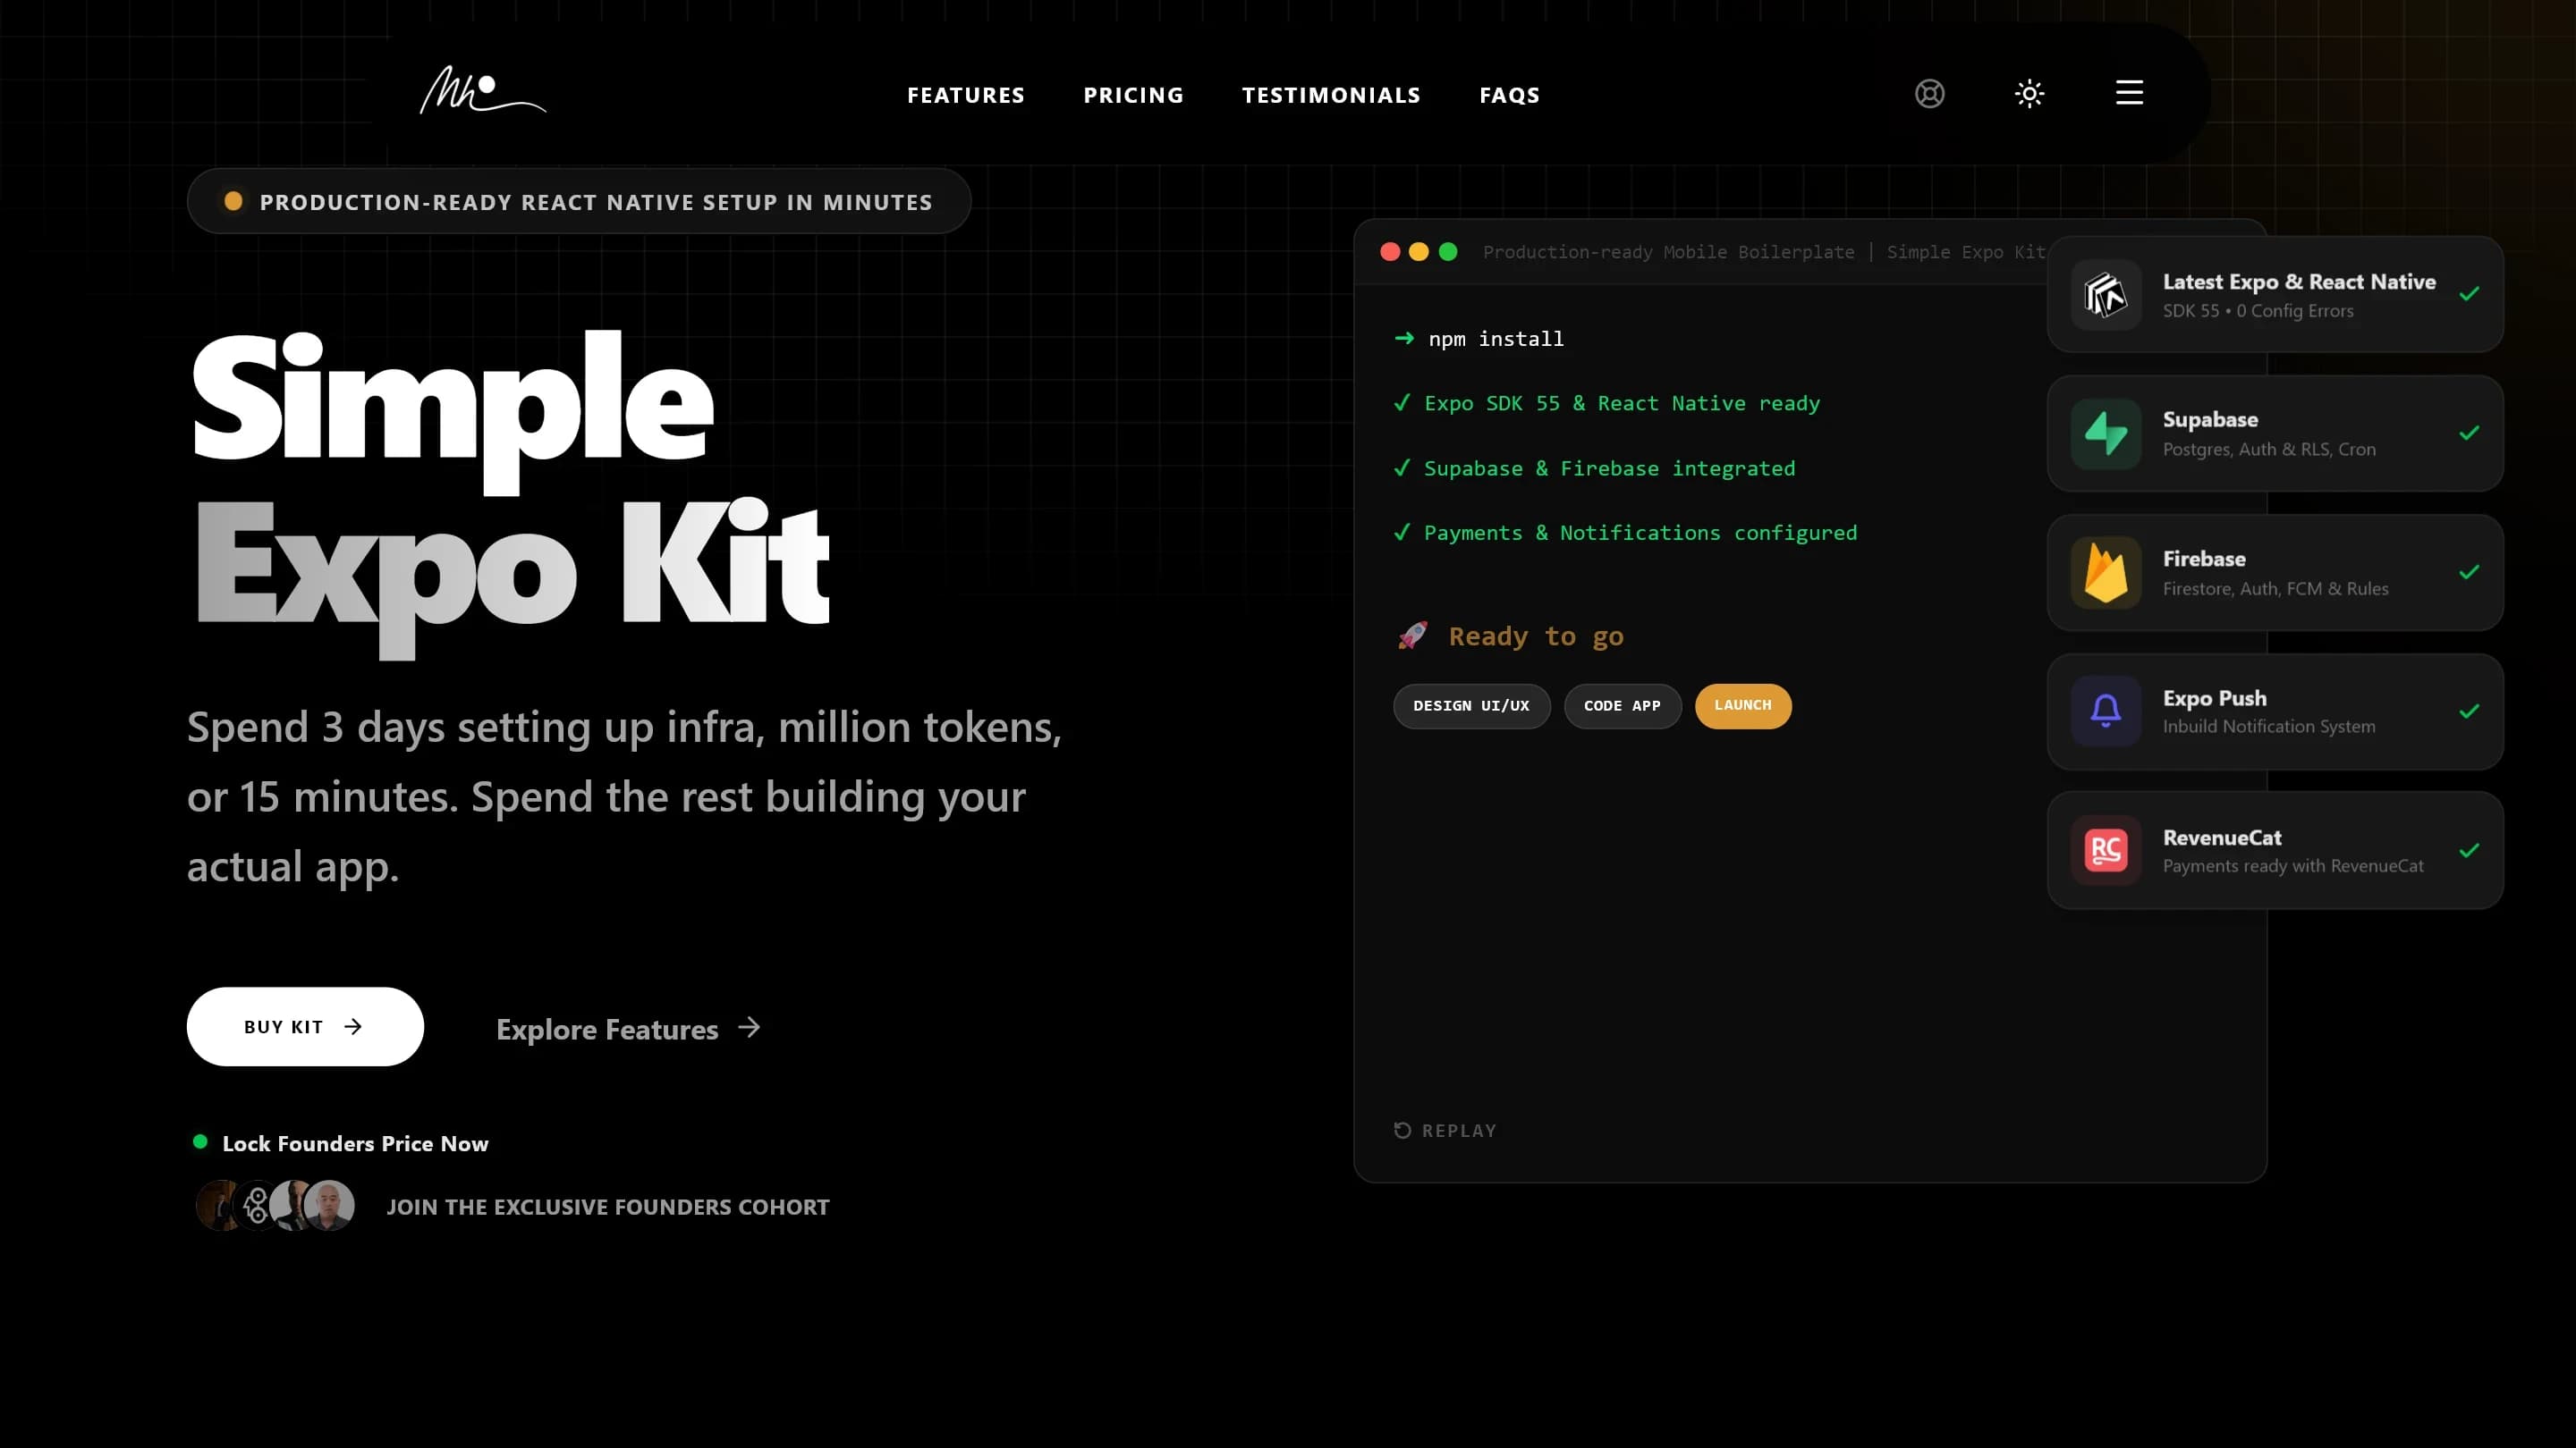The image size is (2576, 1448).
Task: Click the orange Launch button
Action: (1743, 705)
